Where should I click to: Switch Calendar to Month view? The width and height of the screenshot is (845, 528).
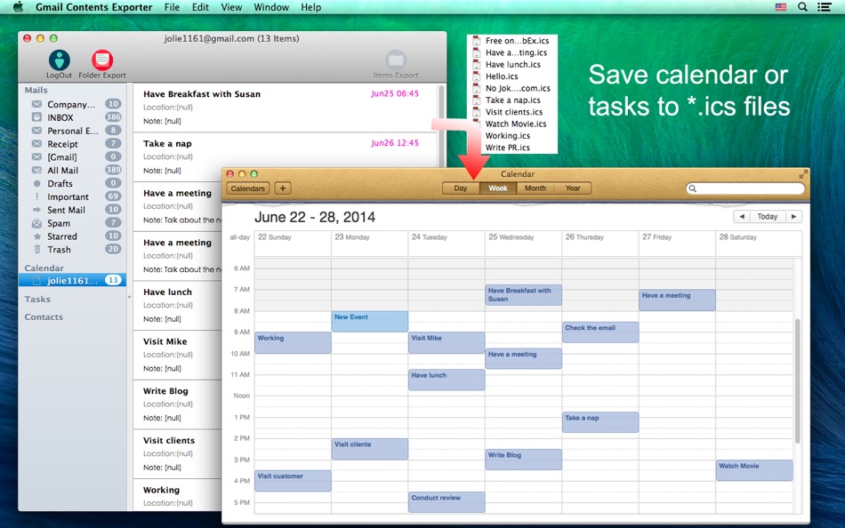535,188
